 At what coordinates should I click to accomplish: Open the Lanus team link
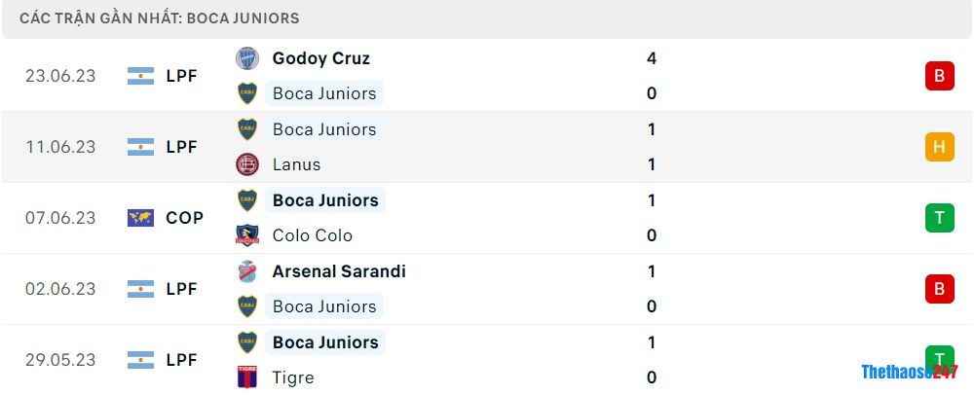click(297, 164)
